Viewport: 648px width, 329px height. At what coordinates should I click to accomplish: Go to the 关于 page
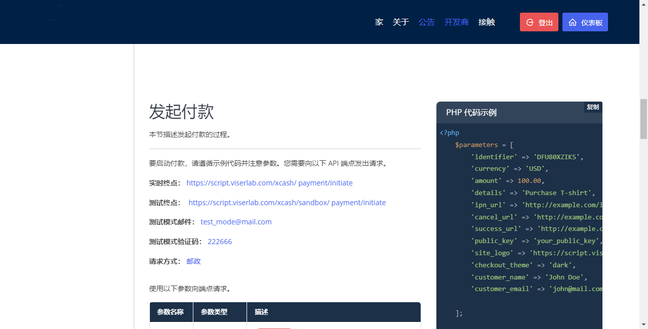click(x=400, y=22)
